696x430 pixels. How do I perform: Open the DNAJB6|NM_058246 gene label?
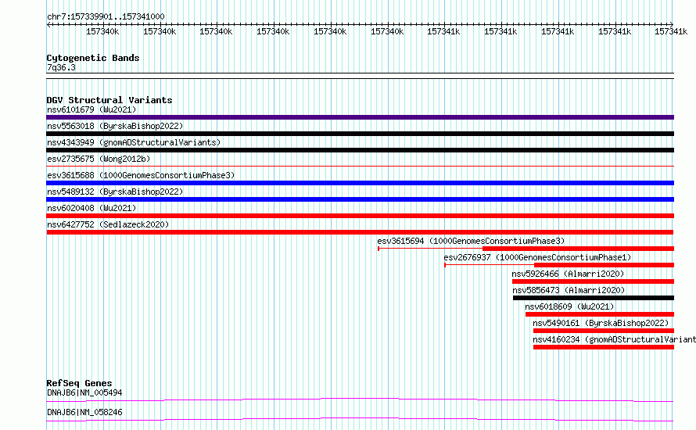click(84, 412)
